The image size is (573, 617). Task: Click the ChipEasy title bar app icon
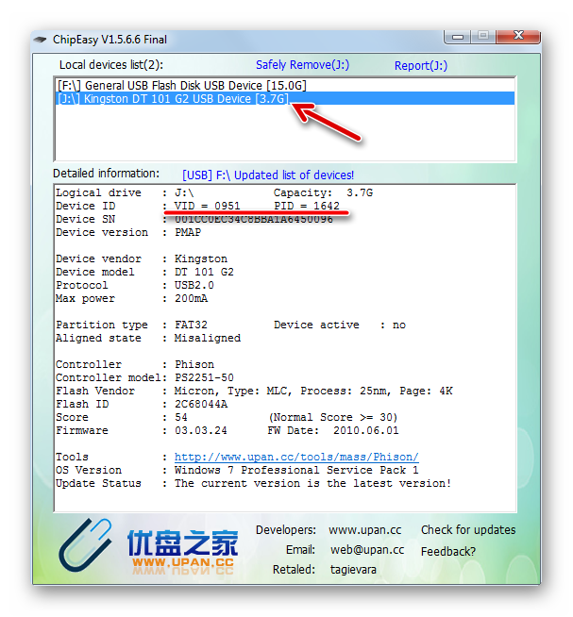(x=41, y=40)
